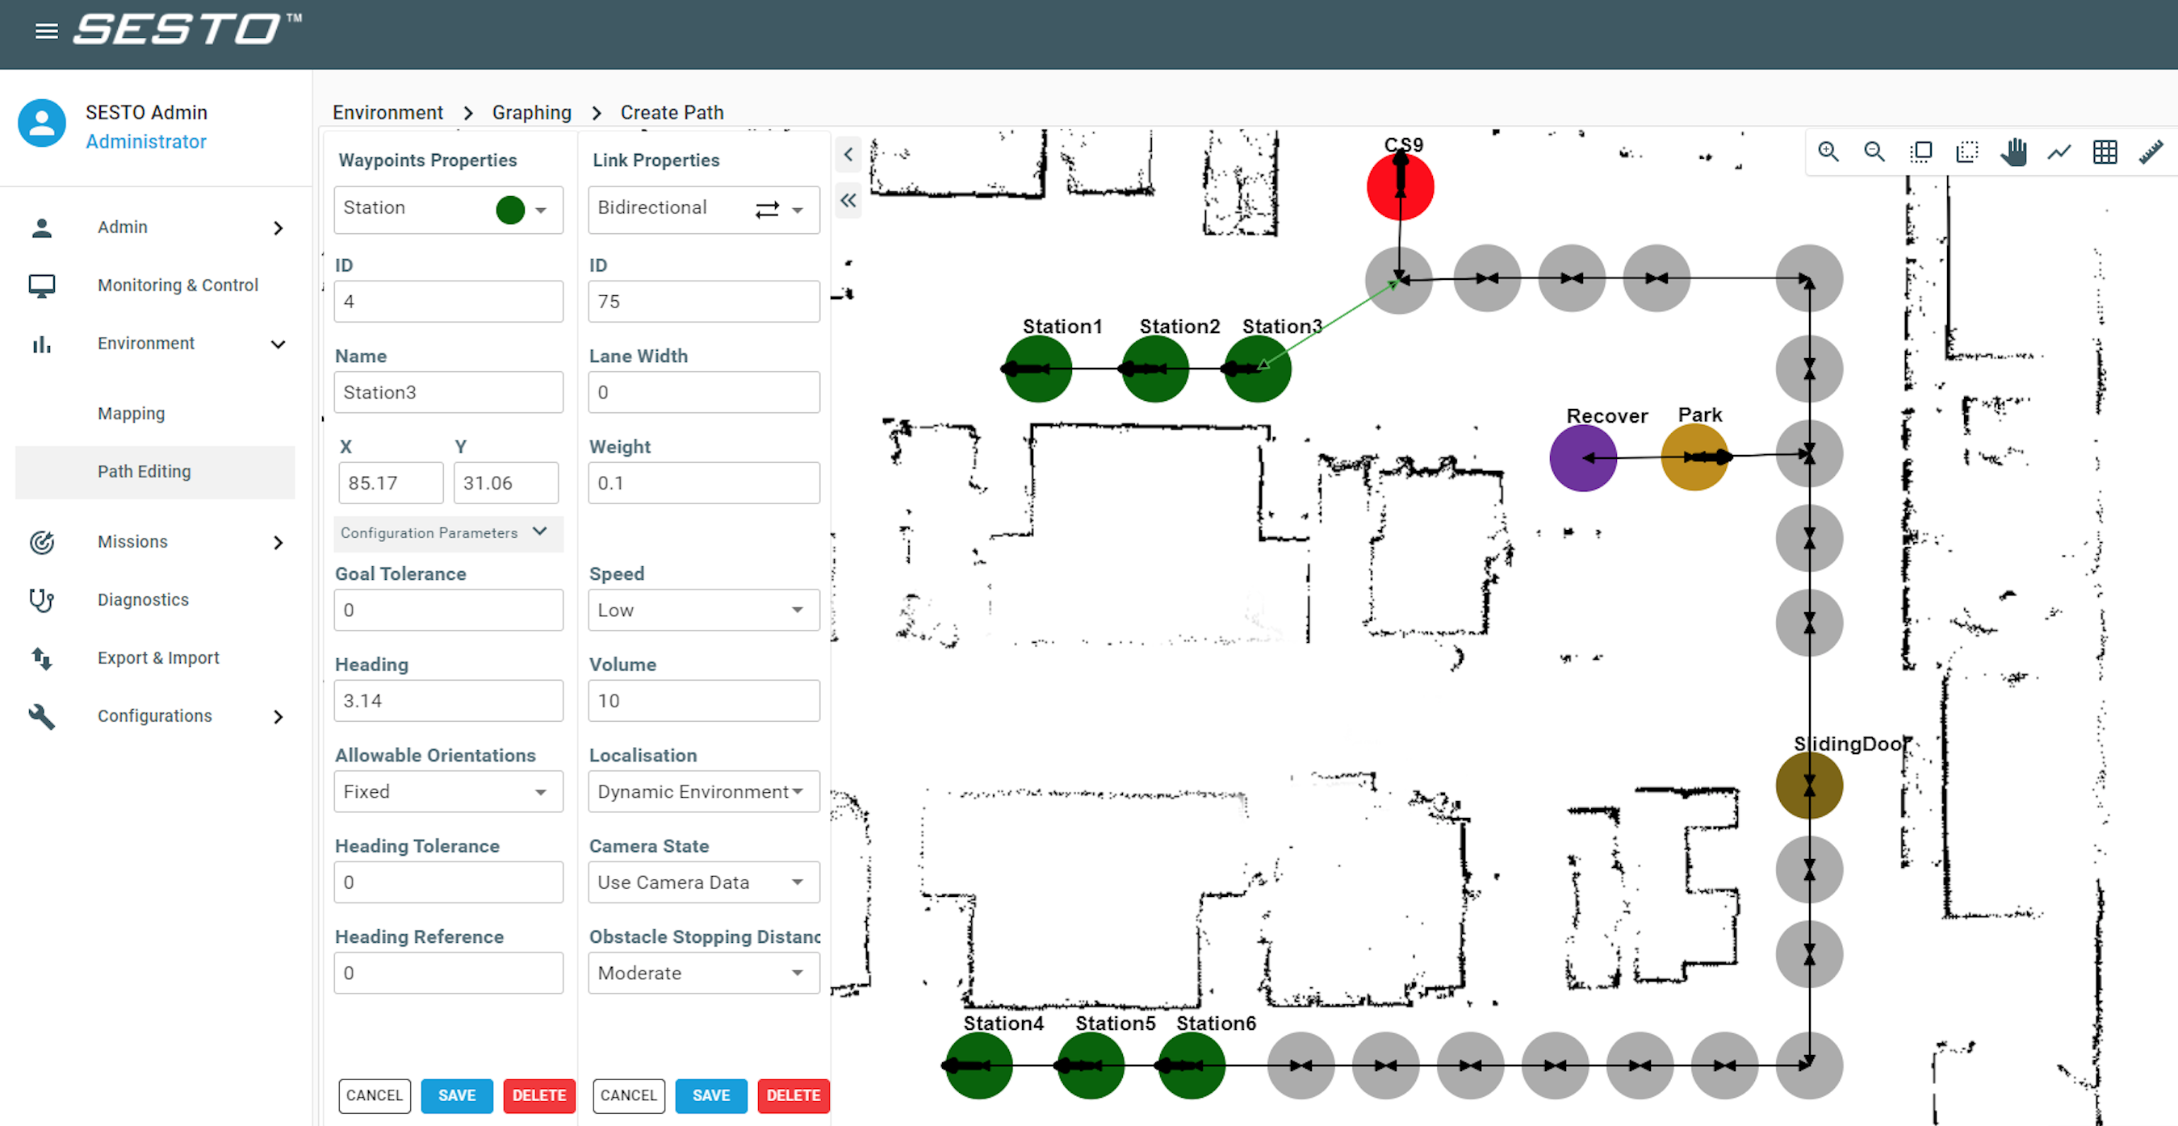Click the Heading input field
The height and width of the screenshot is (1126, 2178).
click(x=448, y=700)
